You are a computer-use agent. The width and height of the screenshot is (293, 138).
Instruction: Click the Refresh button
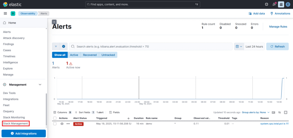point(277,46)
